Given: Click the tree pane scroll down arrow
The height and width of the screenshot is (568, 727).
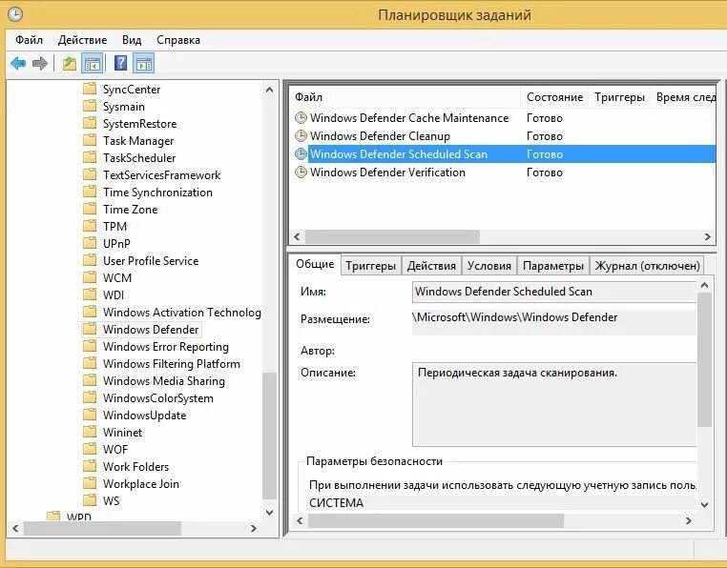Looking at the screenshot, I should pyautogui.click(x=269, y=513).
